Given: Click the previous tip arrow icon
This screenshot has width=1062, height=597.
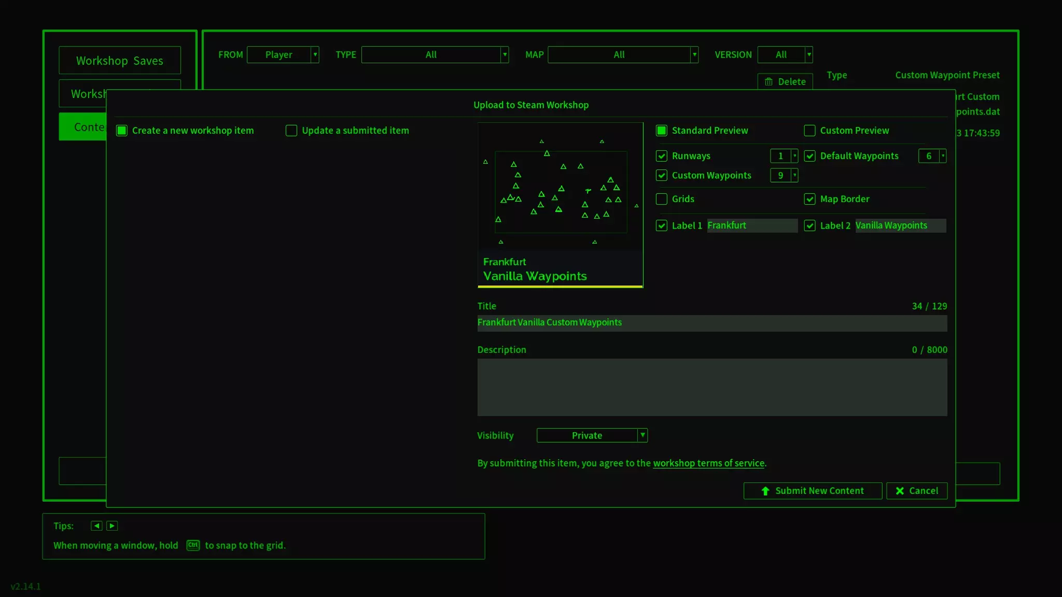Looking at the screenshot, I should click(96, 525).
